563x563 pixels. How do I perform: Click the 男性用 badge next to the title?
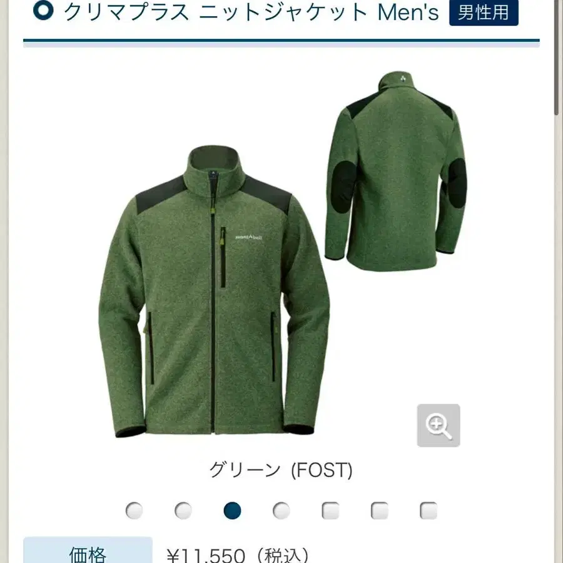click(484, 12)
